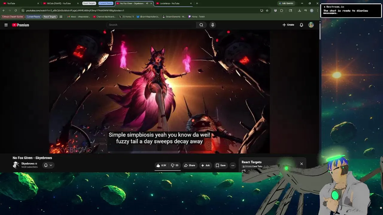Open the Inbox bookmark
Image resolution: width=383 pixels, height=215 pixels.
click(79, 17)
